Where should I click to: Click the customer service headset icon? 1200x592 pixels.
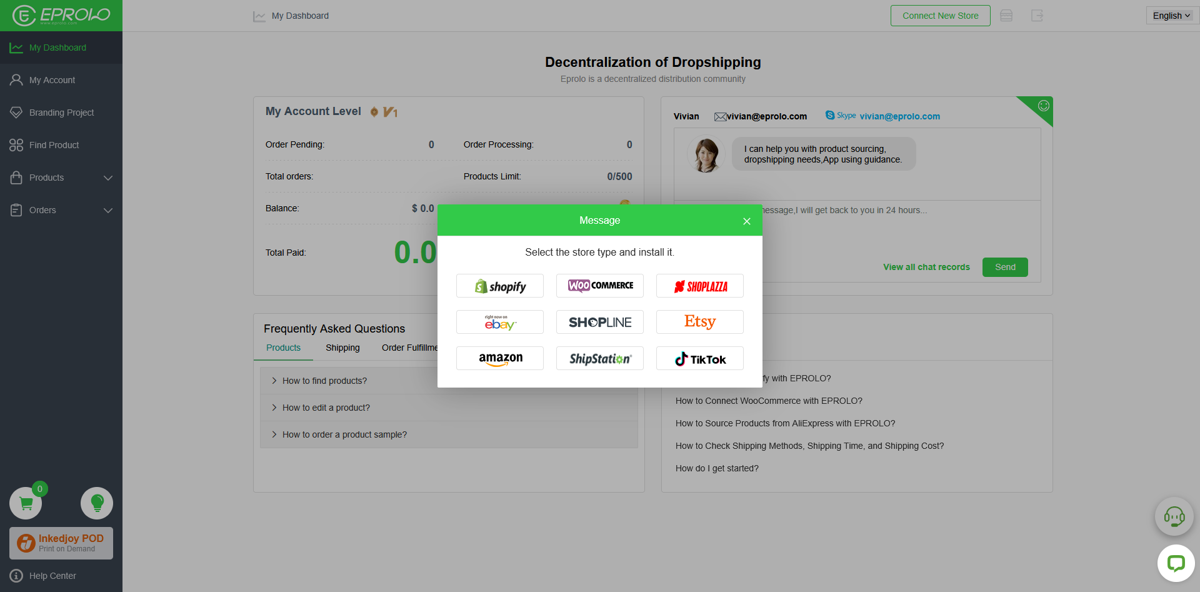tap(1174, 516)
